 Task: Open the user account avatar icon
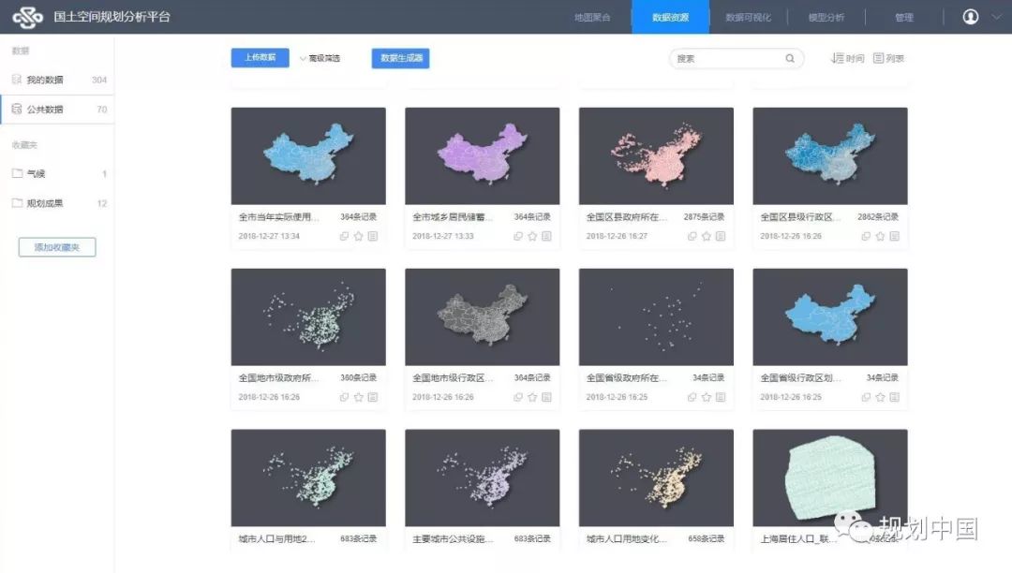[971, 17]
